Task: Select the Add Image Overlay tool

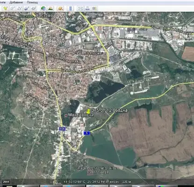Action: pyautogui.click(x=27, y=8)
